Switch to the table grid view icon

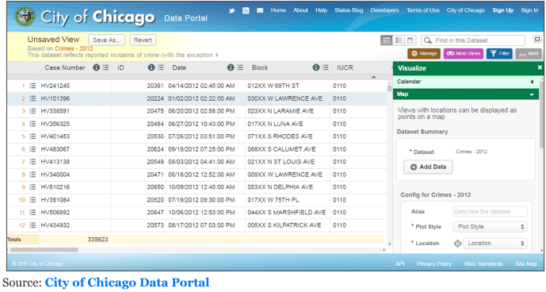(x=387, y=40)
